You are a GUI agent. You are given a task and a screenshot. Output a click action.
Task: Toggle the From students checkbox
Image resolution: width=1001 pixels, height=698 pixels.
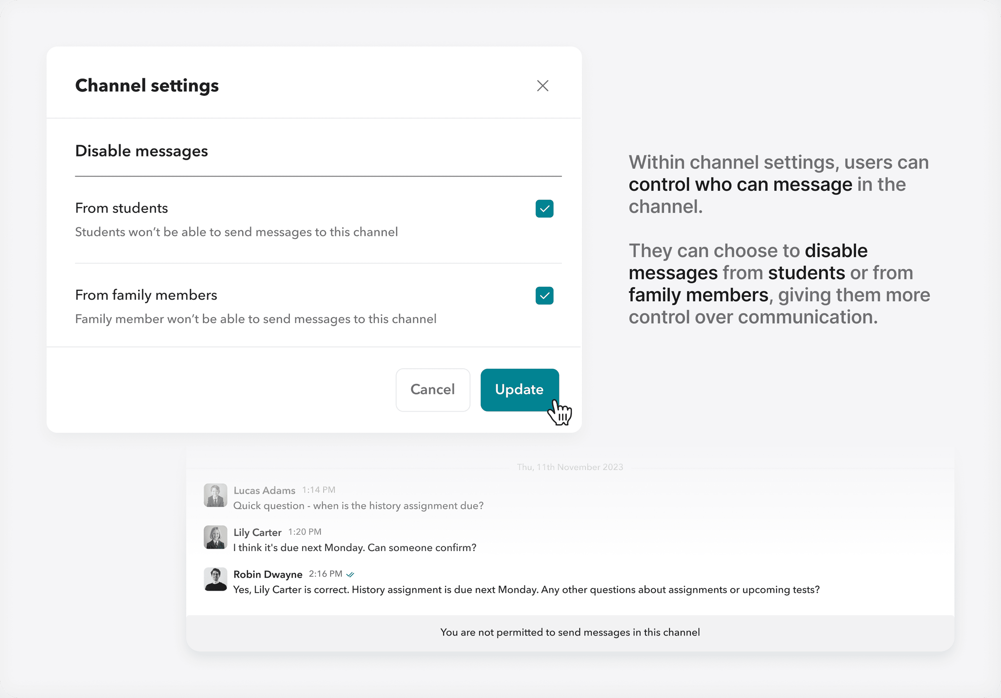point(544,209)
